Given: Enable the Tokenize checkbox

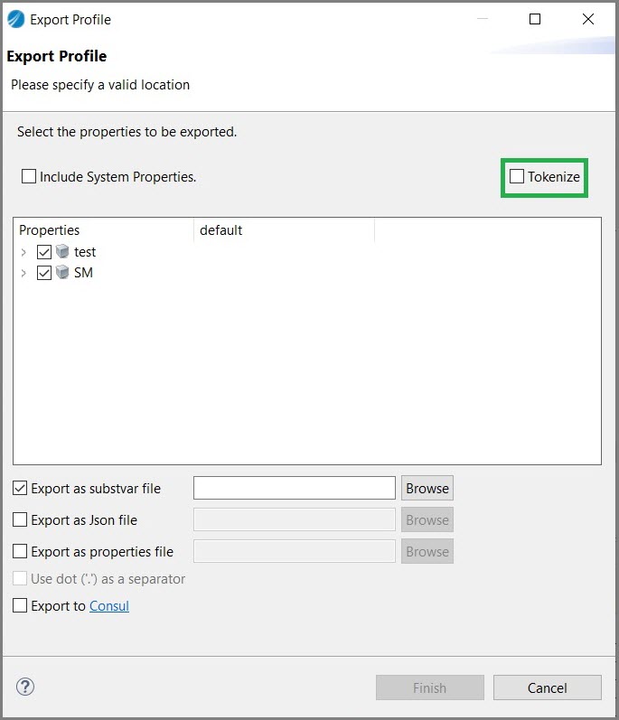Looking at the screenshot, I should (x=517, y=177).
